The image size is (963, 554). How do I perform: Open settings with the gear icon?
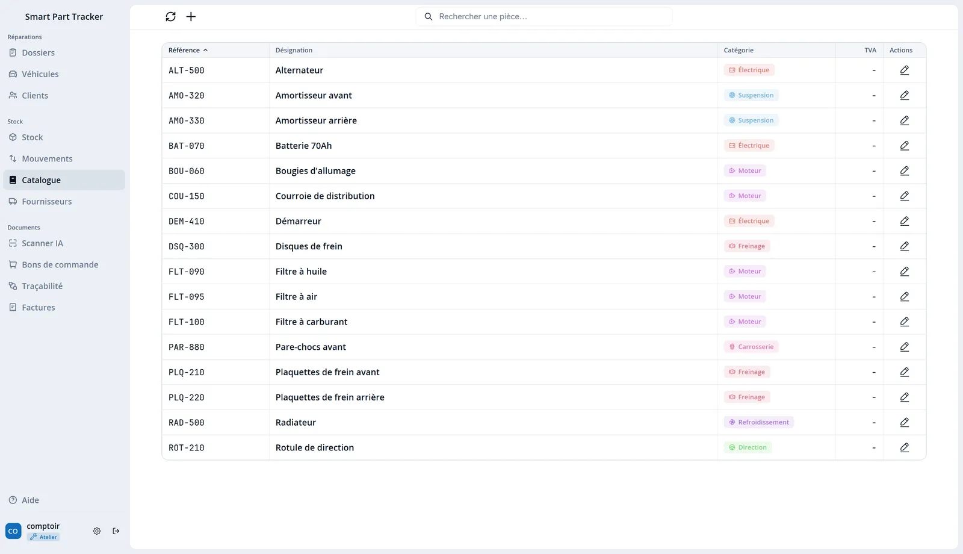pyautogui.click(x=97, y=531)
